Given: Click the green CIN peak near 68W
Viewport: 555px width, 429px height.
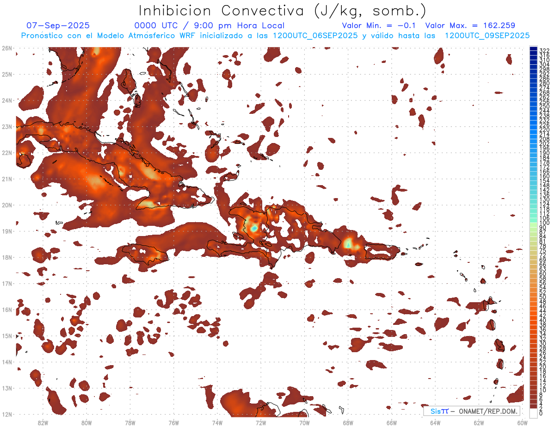Looking at the screenshot, I should tap(348, 242).
